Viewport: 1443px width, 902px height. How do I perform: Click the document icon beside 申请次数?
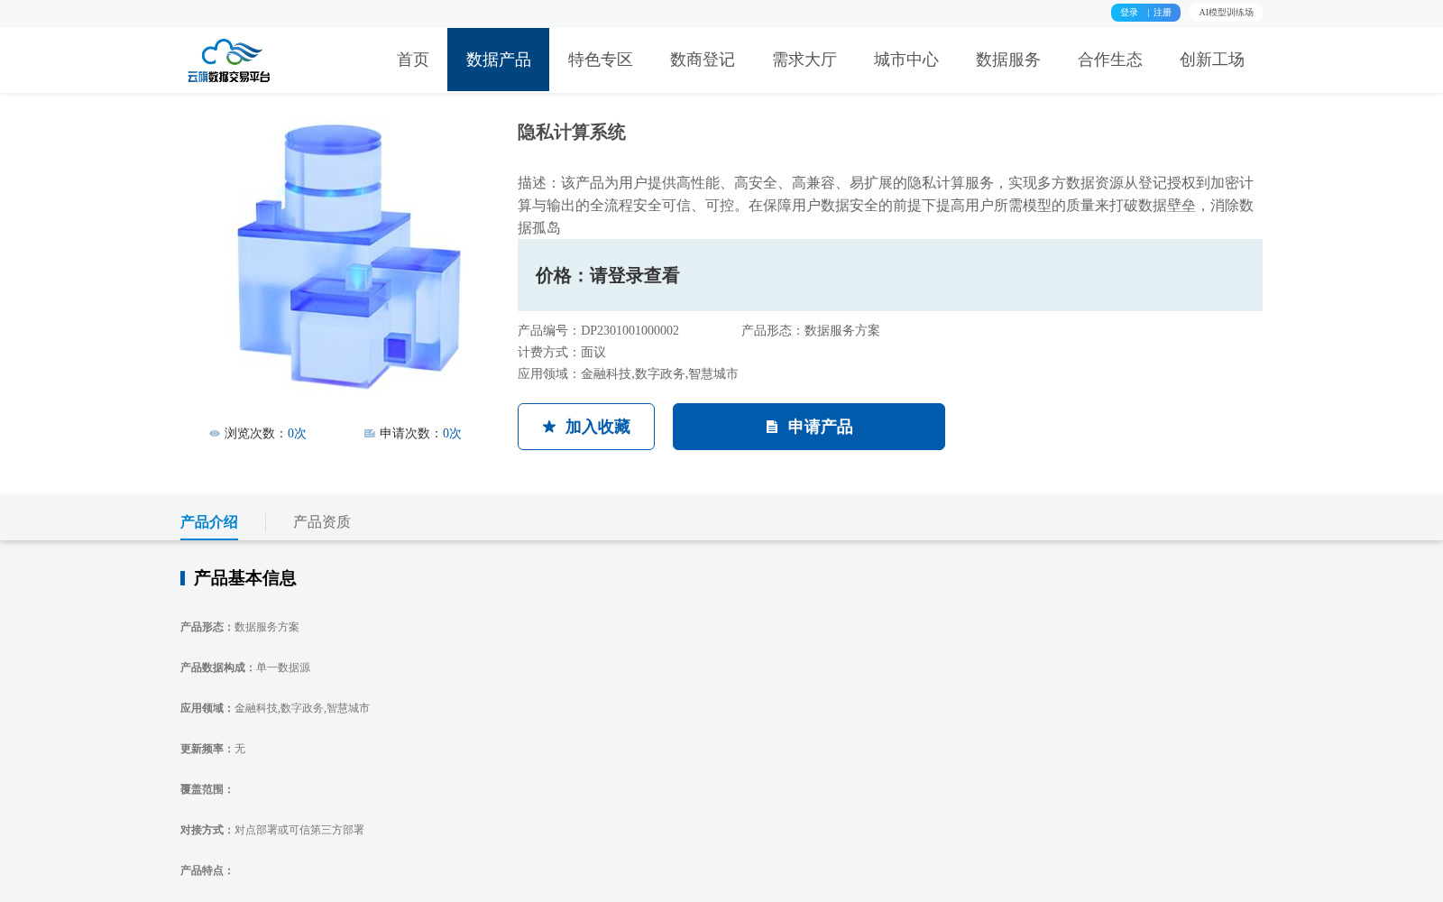[x=370, y=434]
